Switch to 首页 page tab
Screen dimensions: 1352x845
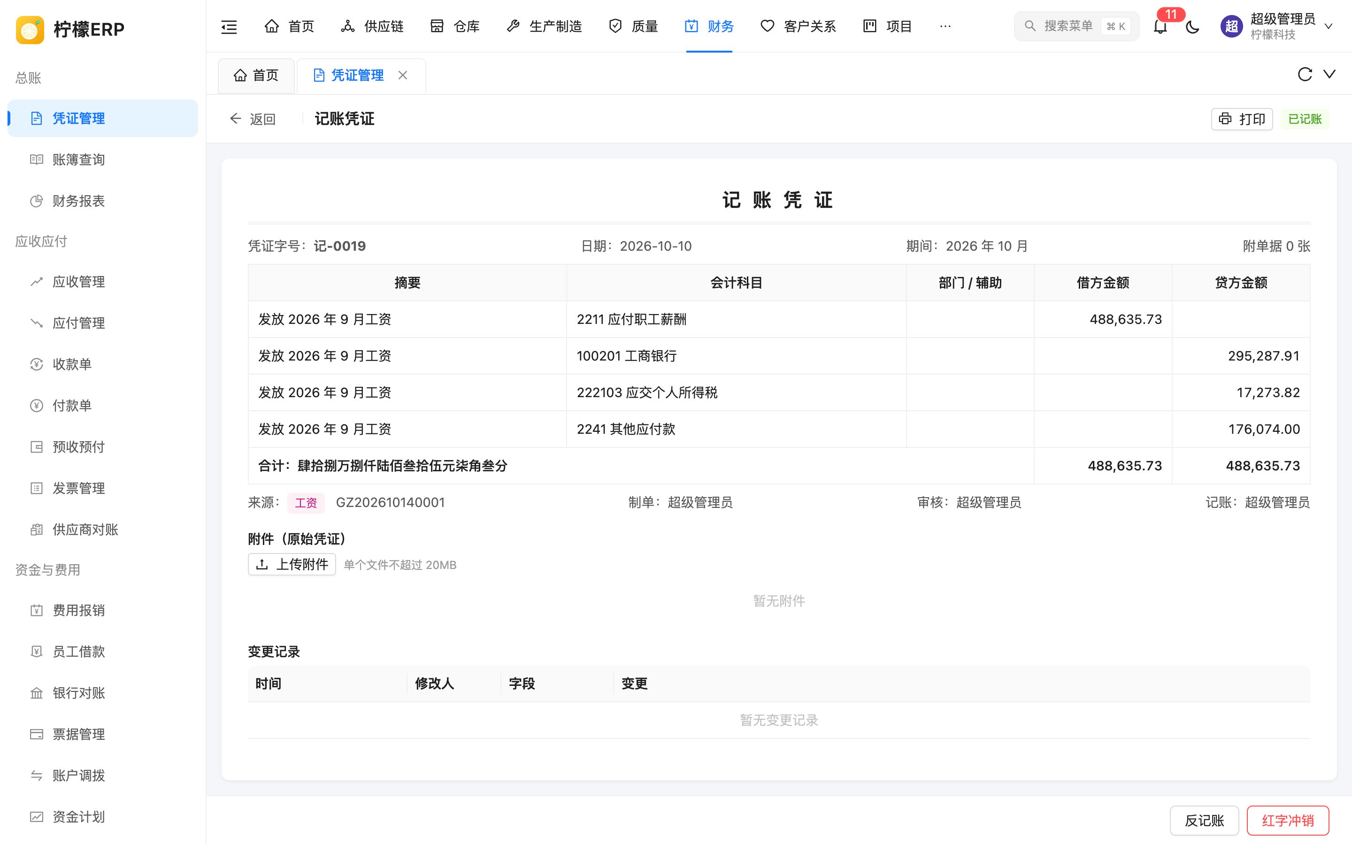click(x=256, y=75)
